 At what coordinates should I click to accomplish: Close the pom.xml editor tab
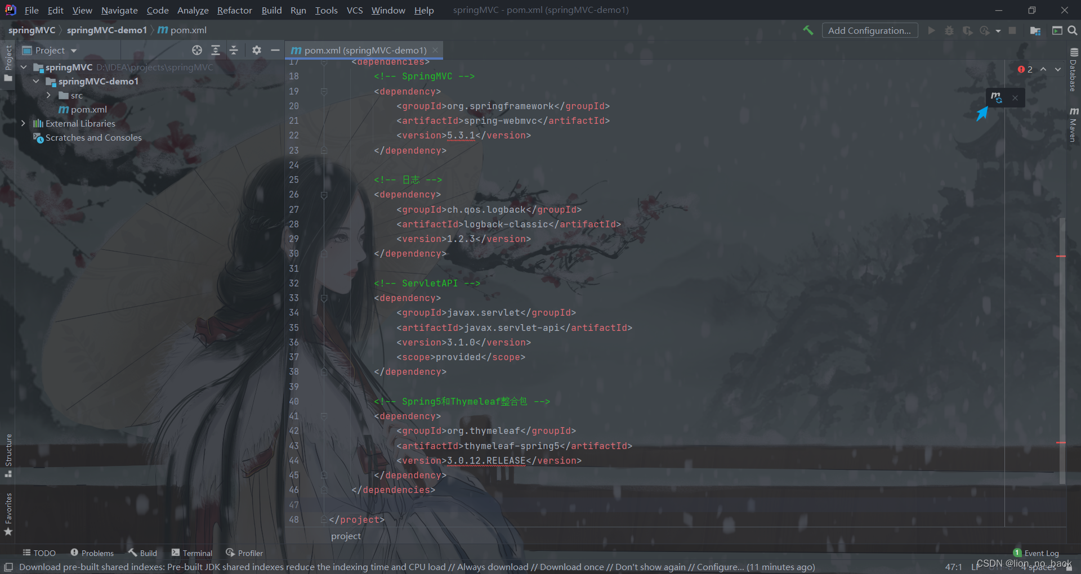click(435, 50)
